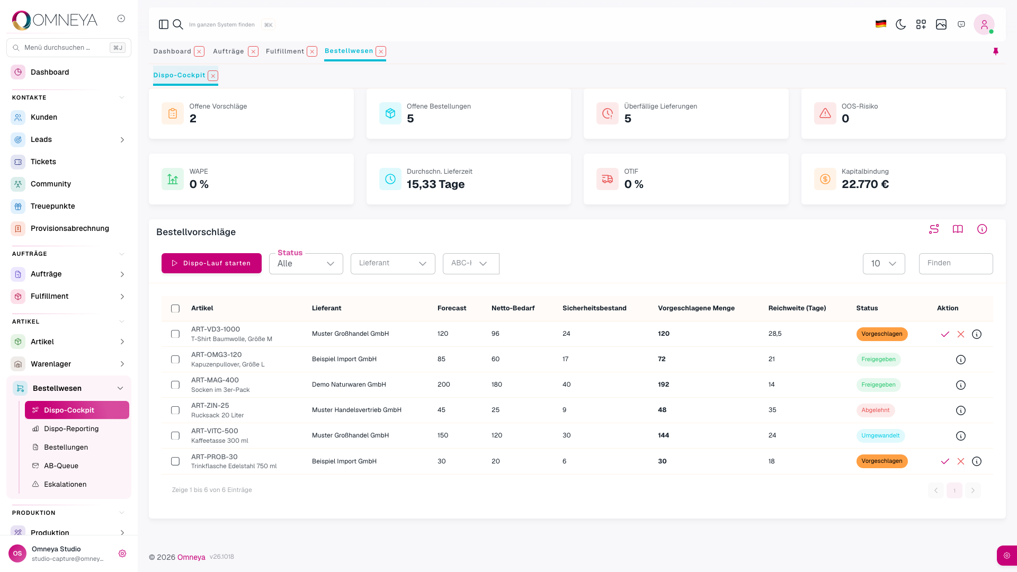Screen dimensions: 1017x572
Task: Select the ART-VITC-500 row checkbox
Action: [175, 436]
